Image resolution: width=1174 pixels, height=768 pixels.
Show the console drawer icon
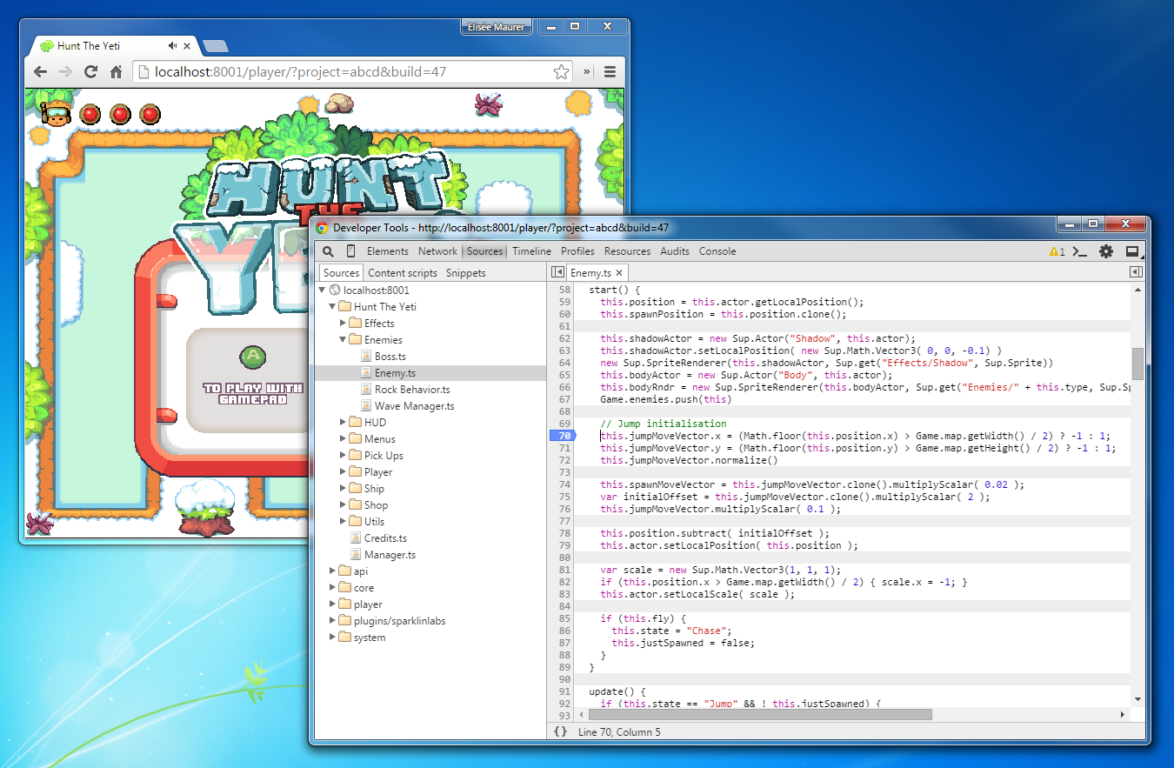[1080, 251]
